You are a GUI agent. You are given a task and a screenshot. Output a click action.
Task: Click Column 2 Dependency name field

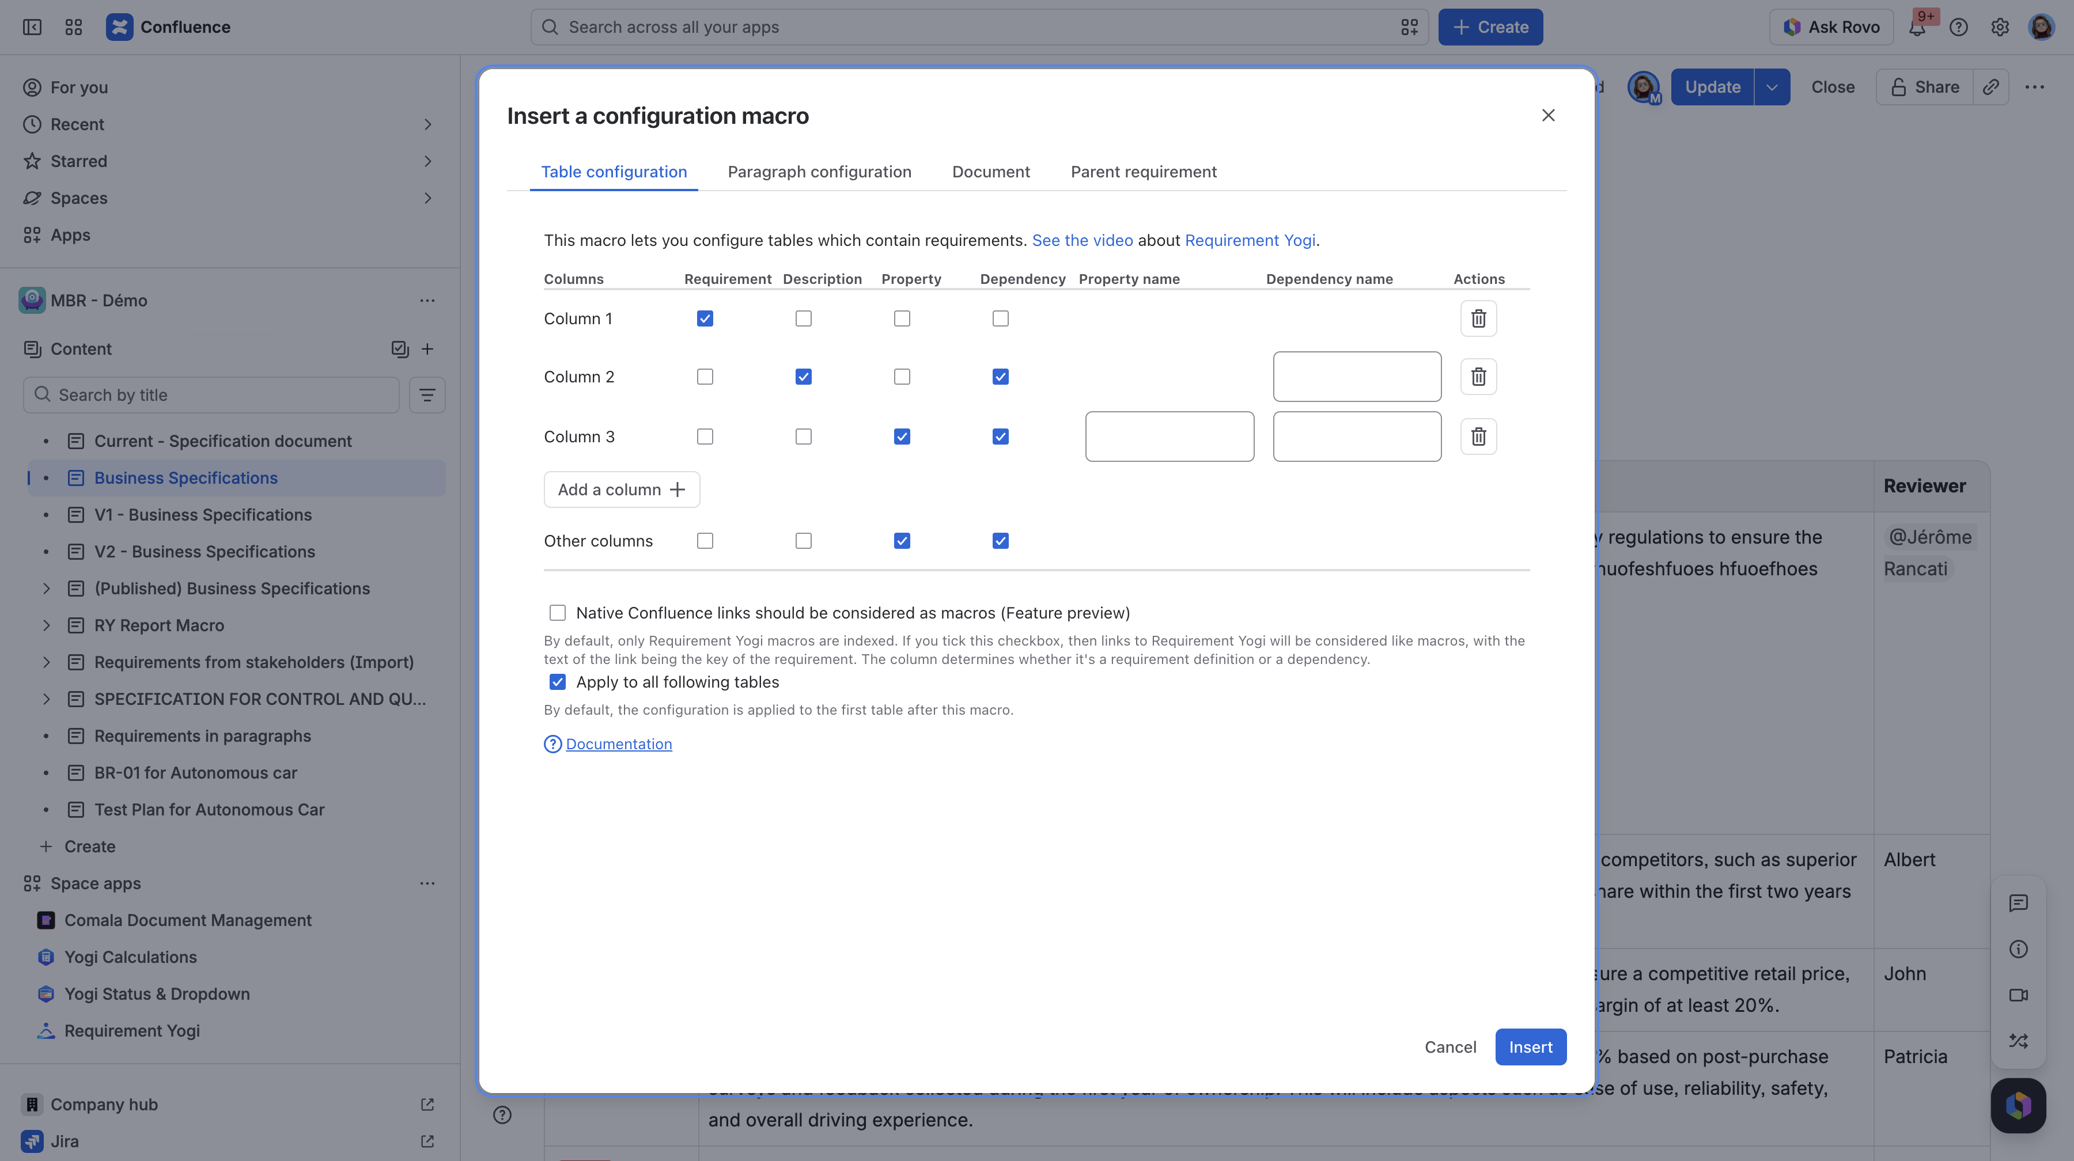pyautogui.click(x=1357, y=377)
